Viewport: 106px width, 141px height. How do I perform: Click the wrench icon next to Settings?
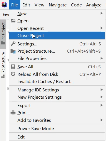coord(13,44)
